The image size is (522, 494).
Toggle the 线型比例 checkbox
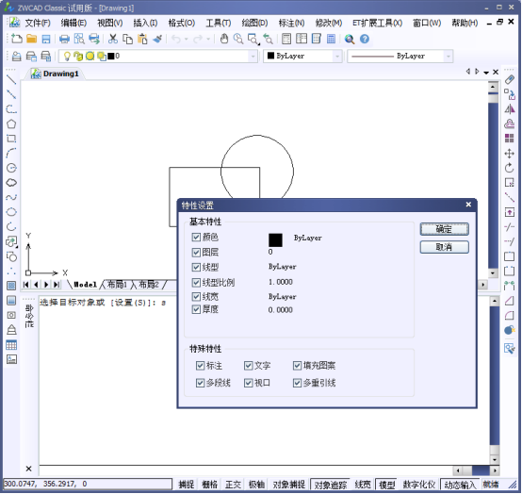point(196,283)
